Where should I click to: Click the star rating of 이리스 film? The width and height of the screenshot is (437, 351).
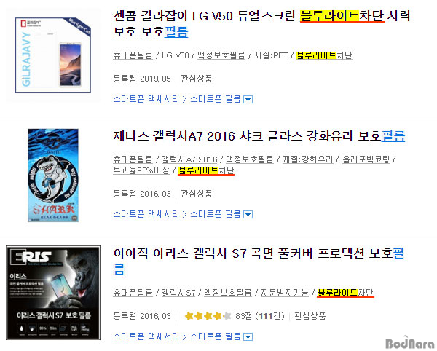tap(208, 316)
